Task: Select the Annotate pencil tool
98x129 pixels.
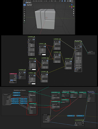Action: tap(24, 18)
